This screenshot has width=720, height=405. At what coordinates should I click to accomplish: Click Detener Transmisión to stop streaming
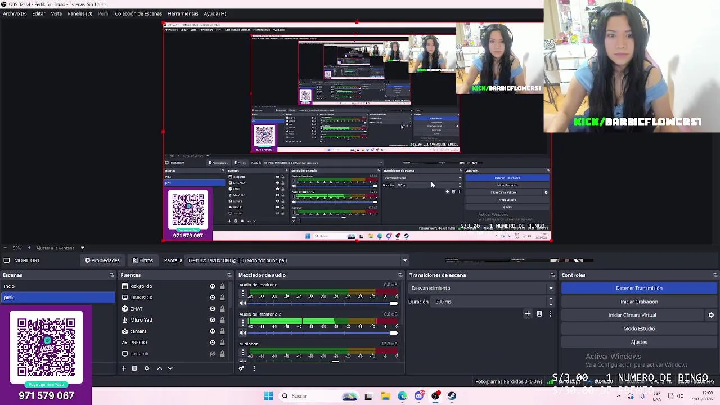639,288
